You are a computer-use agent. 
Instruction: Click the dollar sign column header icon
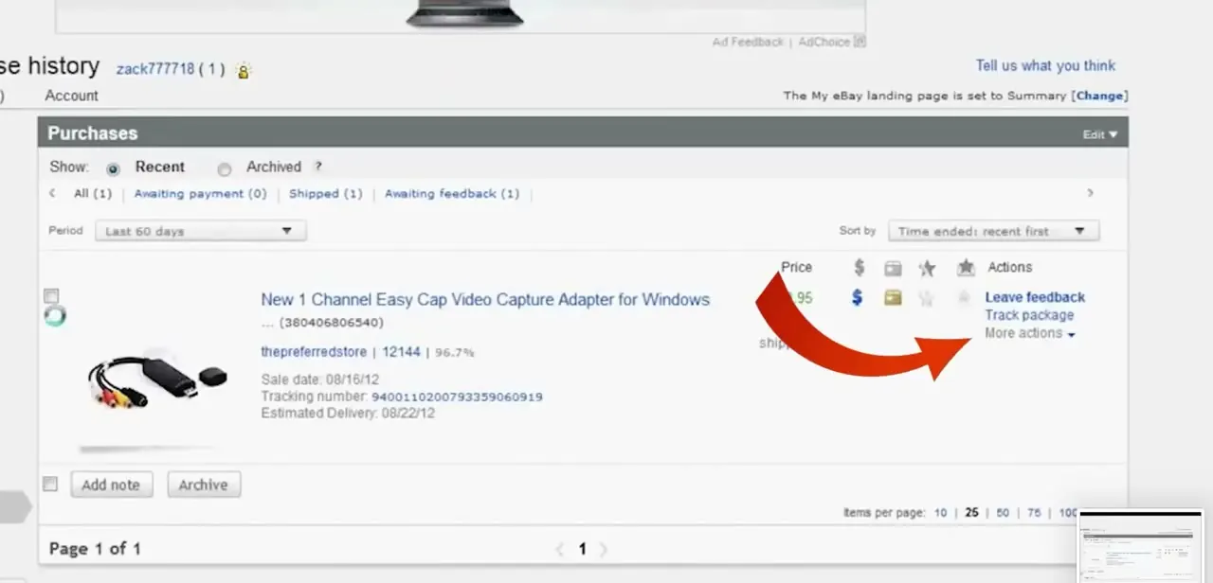coord(859,268)
